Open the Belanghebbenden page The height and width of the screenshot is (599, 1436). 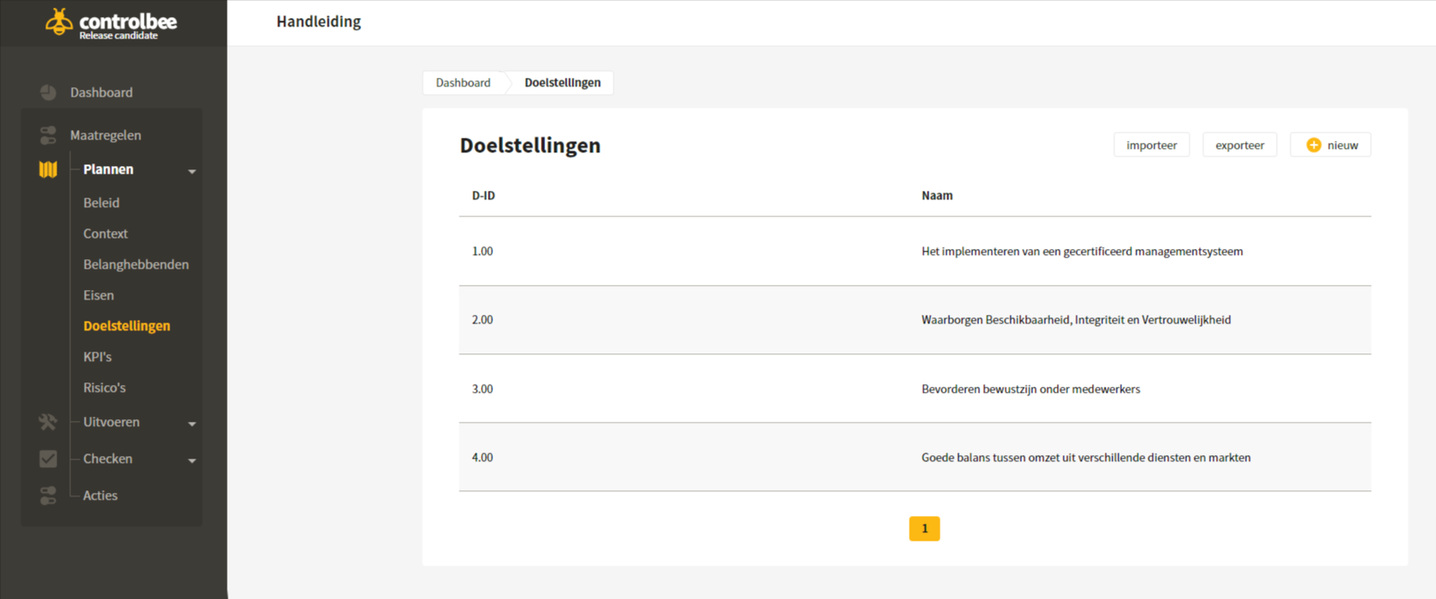click(136, 264)
